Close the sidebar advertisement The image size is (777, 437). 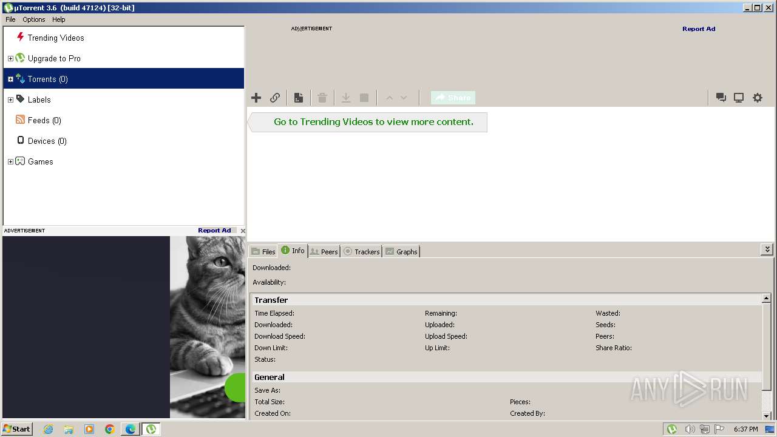point(243,231)
